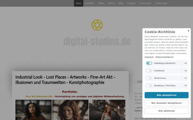Click the Marketing / Third Party label
The height and width of the screenshot is (120, 193).
coord(165,85)
